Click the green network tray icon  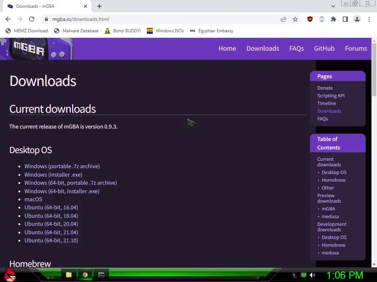[304, 275]
